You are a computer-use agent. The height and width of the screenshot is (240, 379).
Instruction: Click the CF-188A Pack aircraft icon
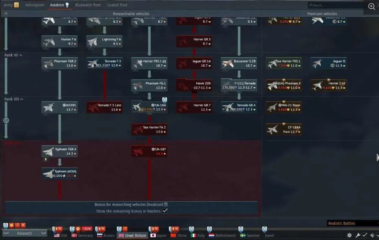[x=272, y=129]
